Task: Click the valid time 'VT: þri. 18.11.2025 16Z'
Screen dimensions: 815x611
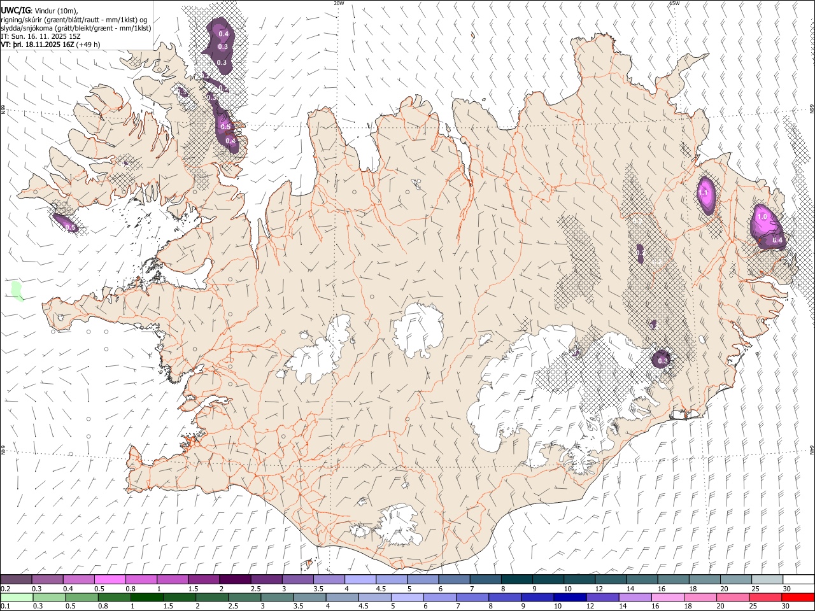Action: click(x=38, y=45)
